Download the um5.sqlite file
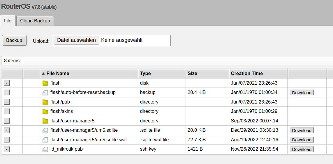 click(302, 130)
